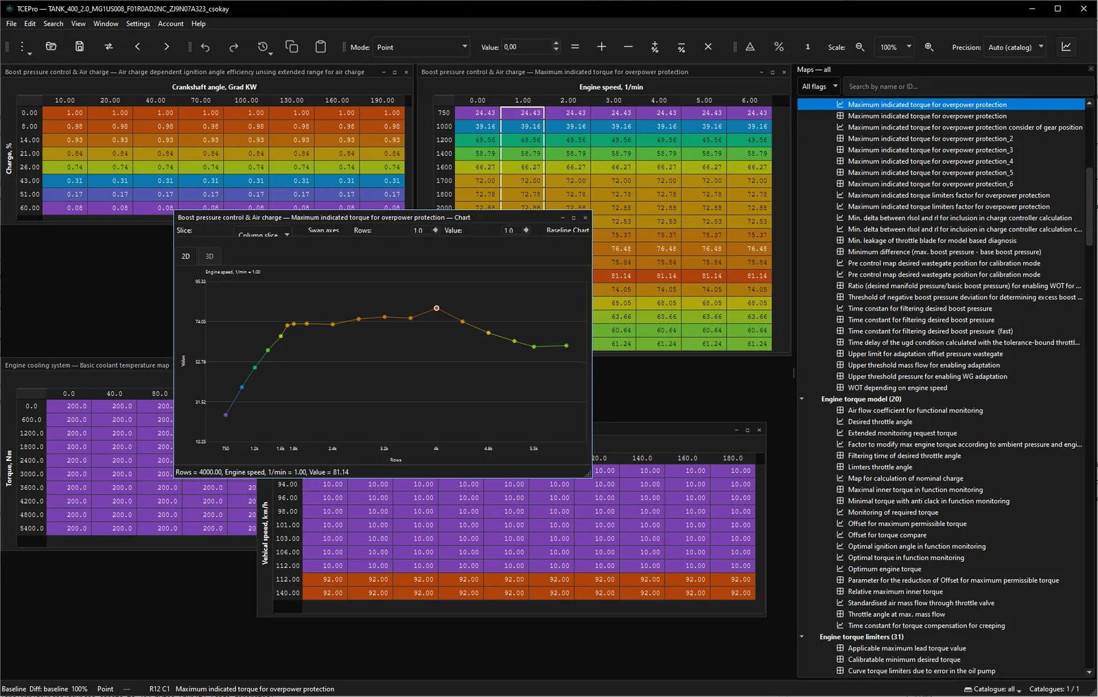Open the chart view from the toolbar

(1066, 47)
